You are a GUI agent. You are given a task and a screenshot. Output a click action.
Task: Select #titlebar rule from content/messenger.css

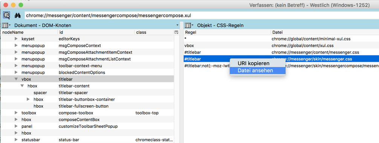coord(281,52)
